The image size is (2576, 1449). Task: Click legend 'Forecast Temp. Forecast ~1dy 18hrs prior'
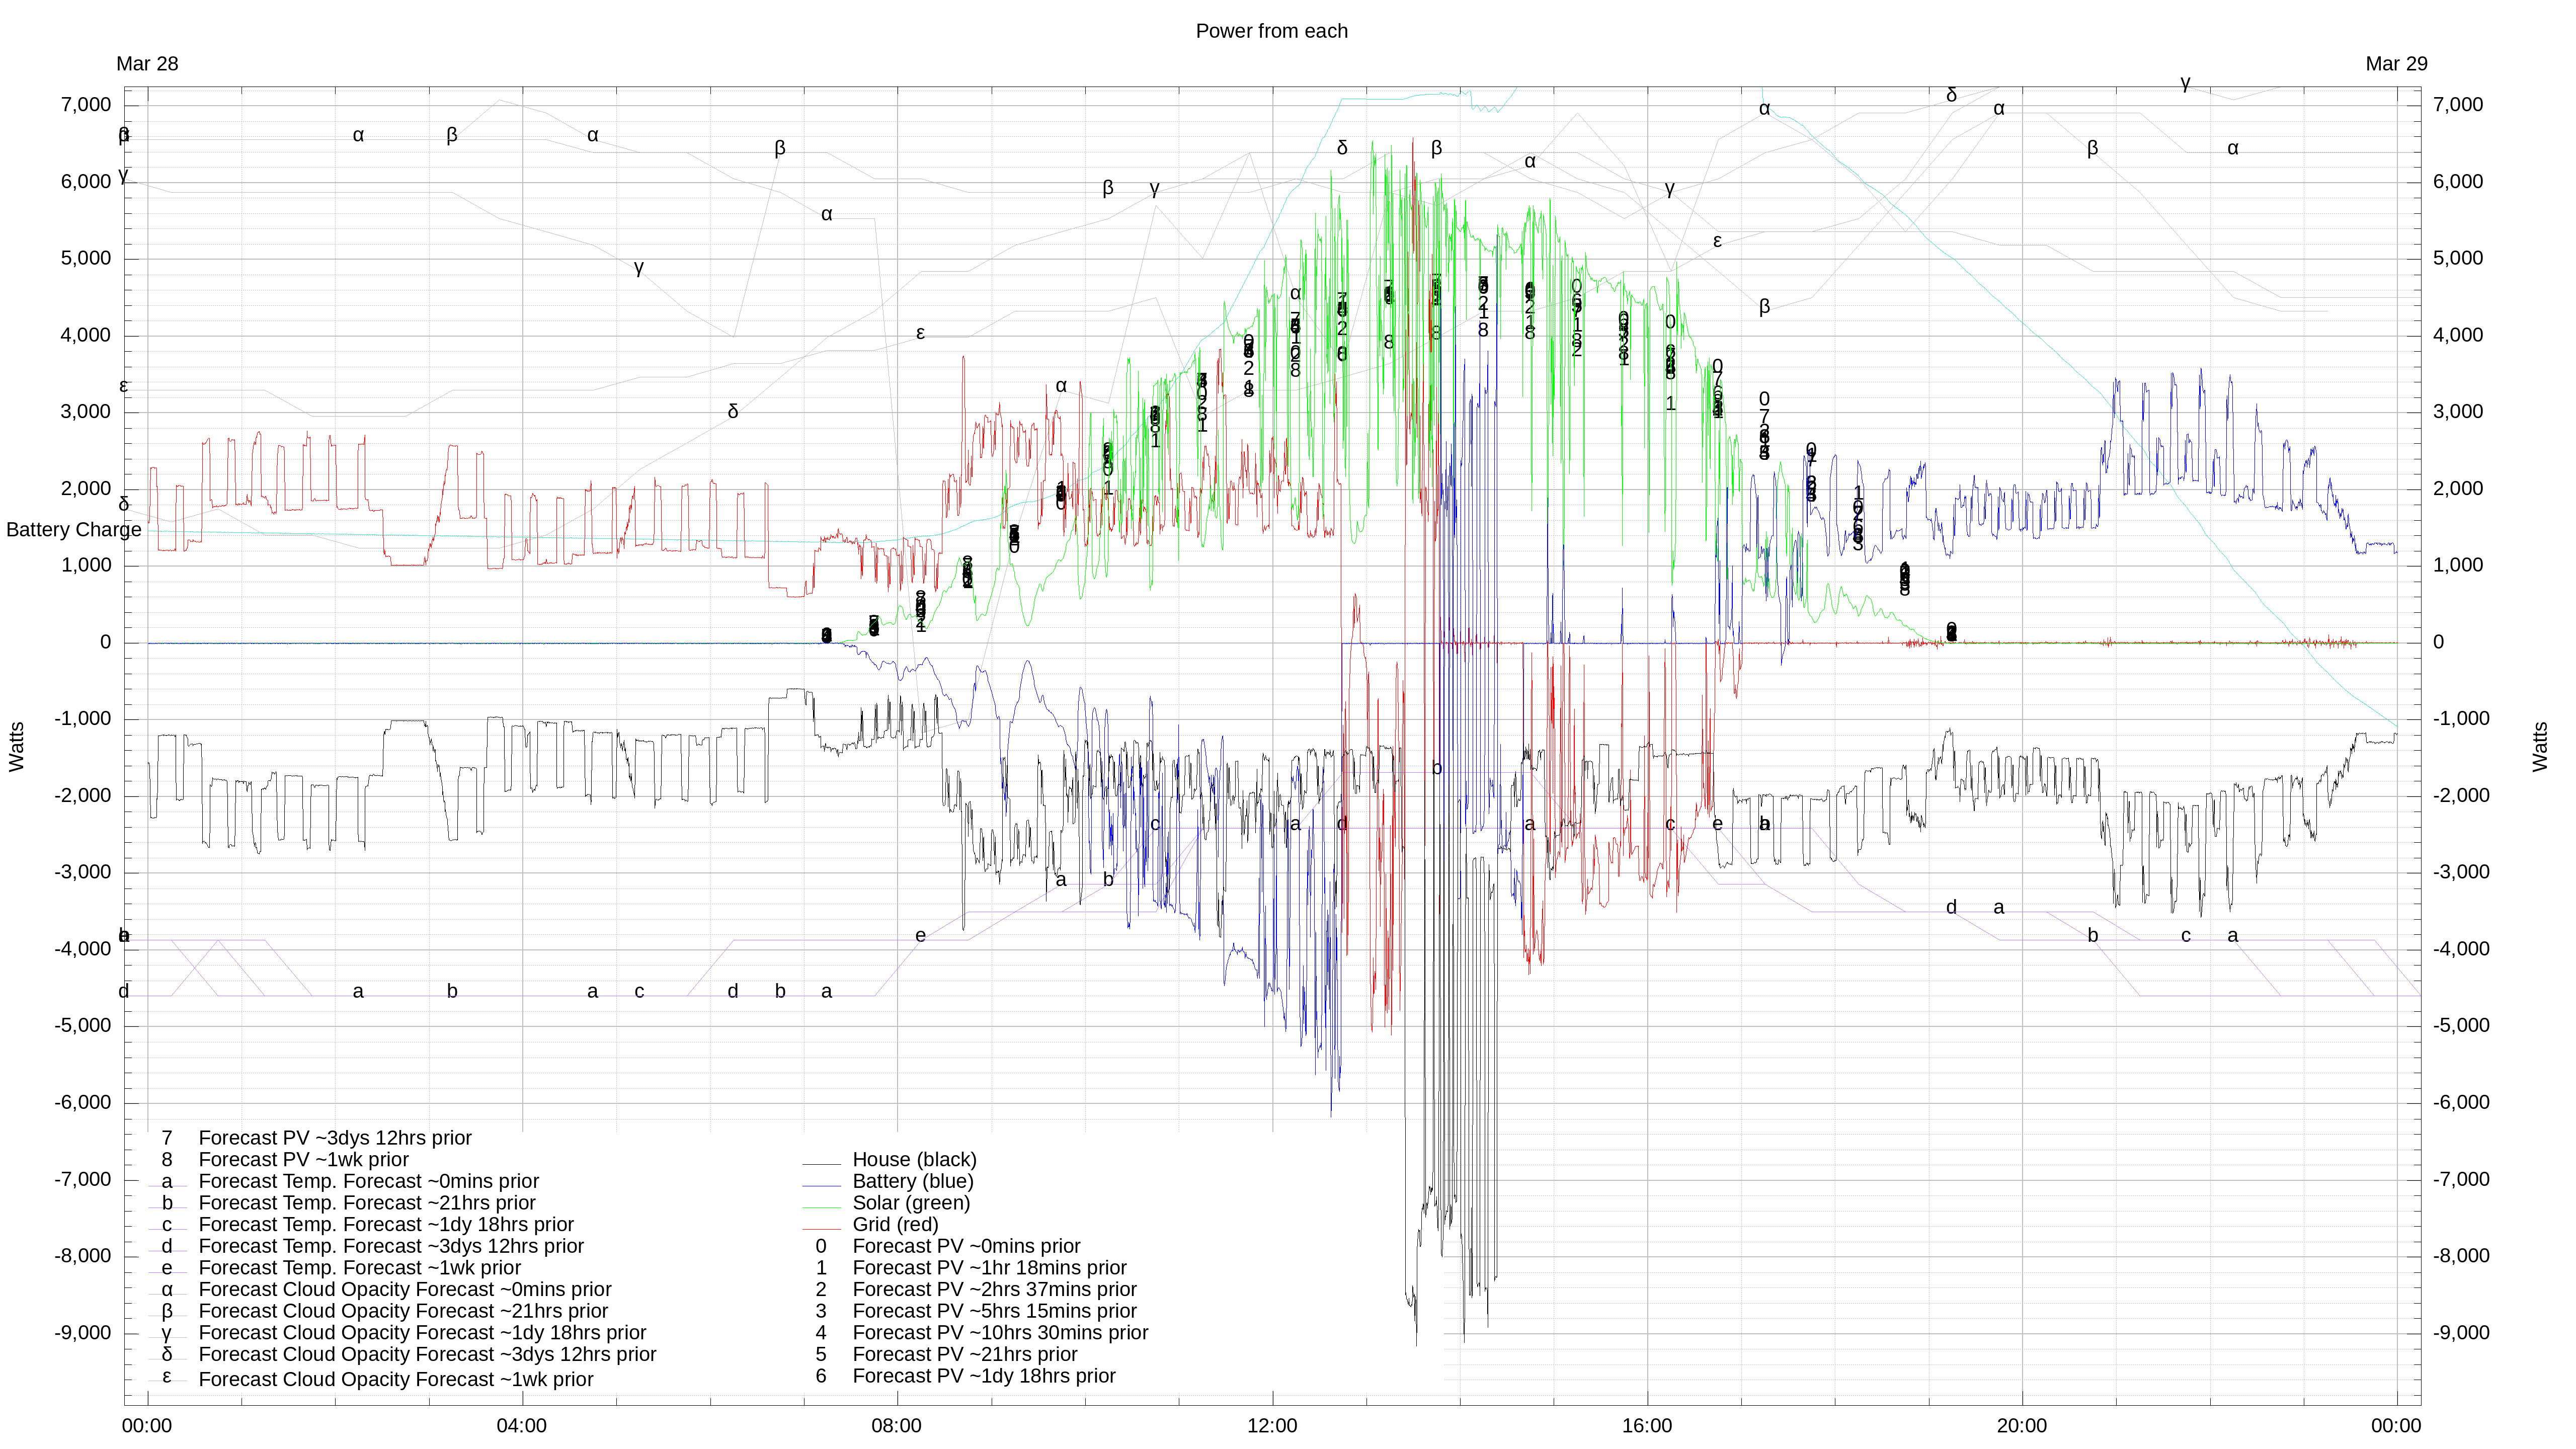point(386,1224)
